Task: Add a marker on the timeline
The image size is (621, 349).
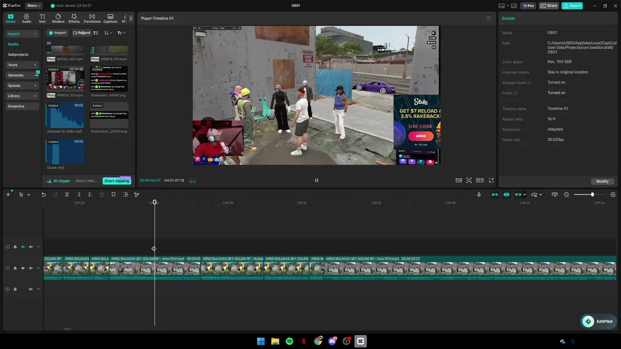Action: click(114, 194)
